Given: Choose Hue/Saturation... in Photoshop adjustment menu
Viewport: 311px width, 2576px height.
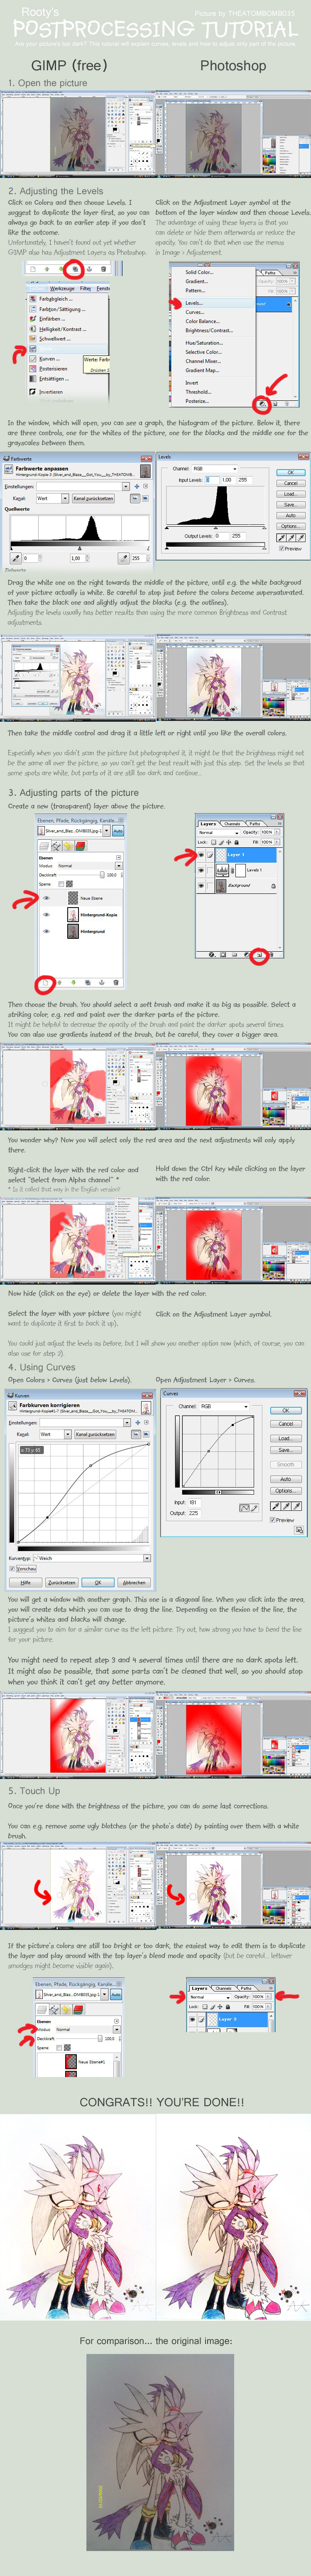Looking at the screenshot, I should tap(204, 344).
